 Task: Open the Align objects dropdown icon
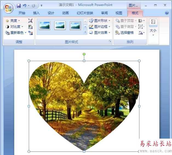[x=142, y=21]
